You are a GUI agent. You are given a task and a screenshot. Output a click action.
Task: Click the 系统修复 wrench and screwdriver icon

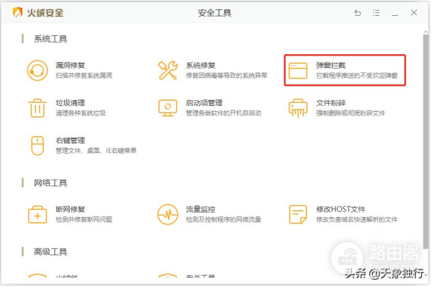168,71
